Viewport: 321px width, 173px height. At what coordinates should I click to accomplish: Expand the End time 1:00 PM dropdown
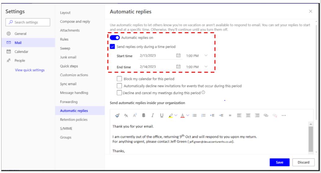click(206, 67)
